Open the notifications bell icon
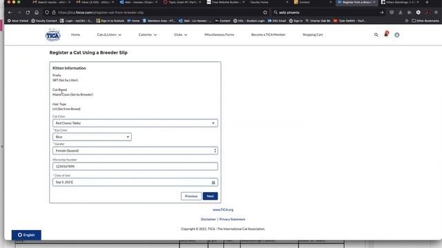 click(386, 34)
